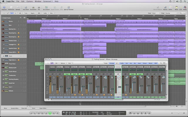
Task: Switch to the Sample Editor tab
Action: coord(15,108)
